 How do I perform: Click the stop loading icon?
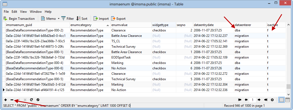pos(38,100)
